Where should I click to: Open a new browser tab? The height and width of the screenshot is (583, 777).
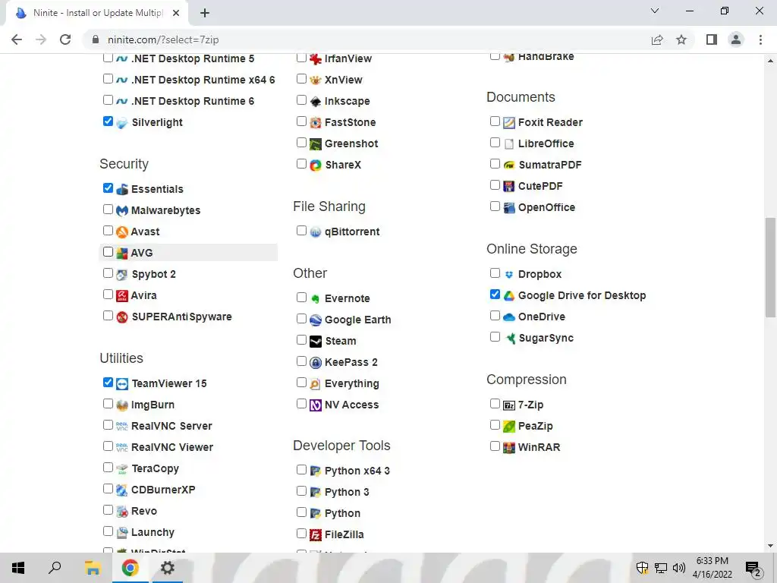205,13
